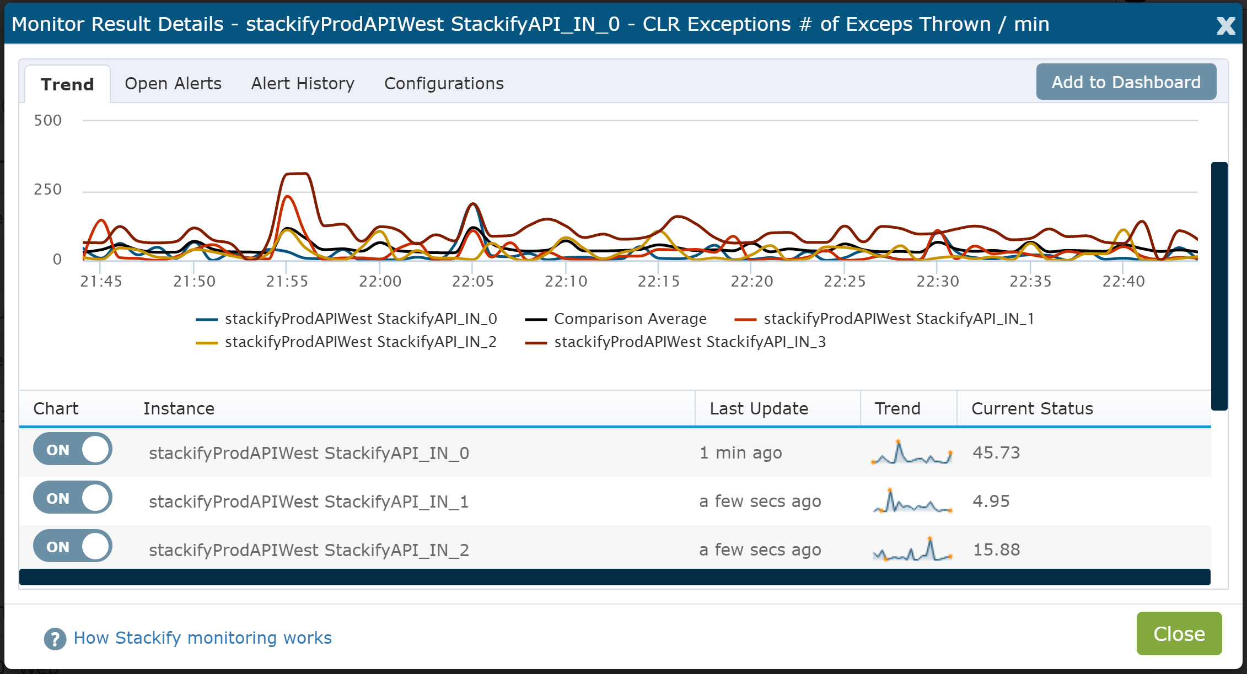
Task: Toggle Comparison Average legend entry
Action: point(616,319)
